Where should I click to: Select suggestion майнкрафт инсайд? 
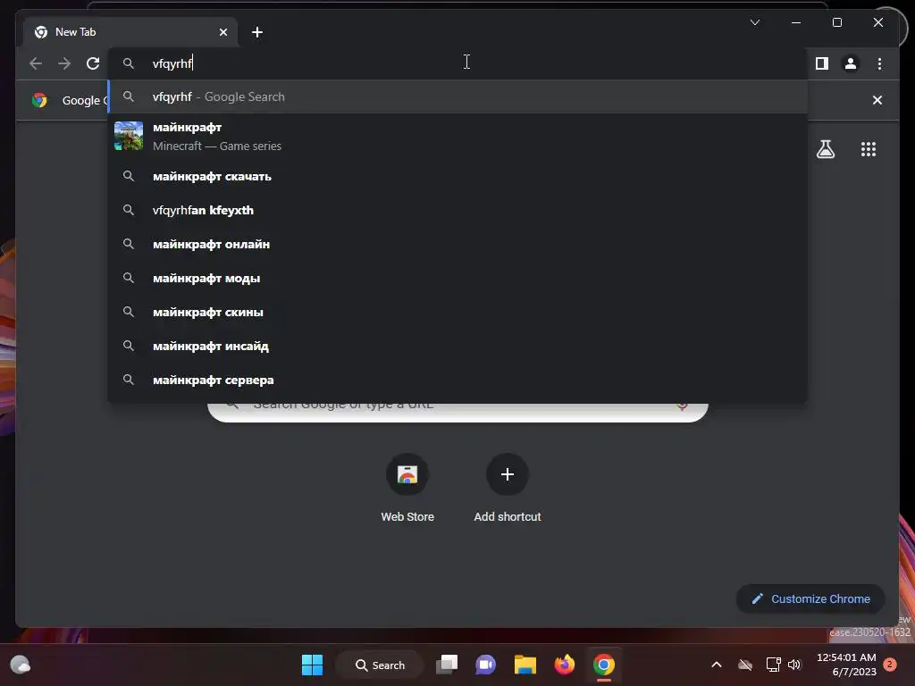tap(458, 346)
